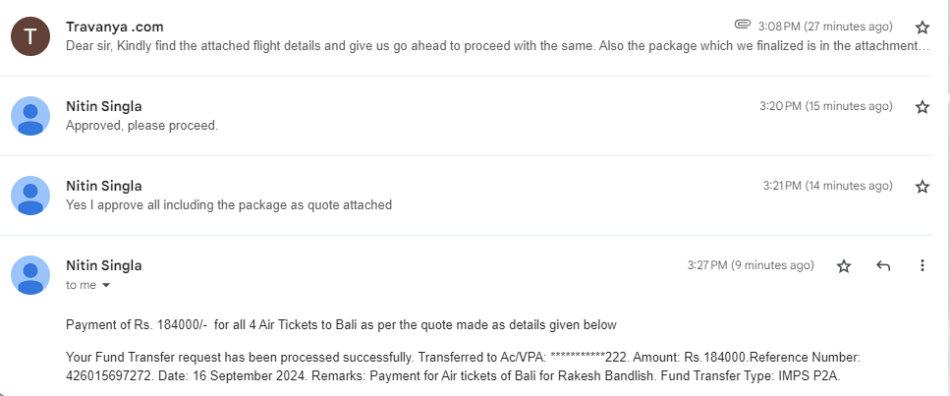This screenshot has height=396, width=950.
Task: Open Travanya .com sender avatar
Action: [x=30, y=36]
